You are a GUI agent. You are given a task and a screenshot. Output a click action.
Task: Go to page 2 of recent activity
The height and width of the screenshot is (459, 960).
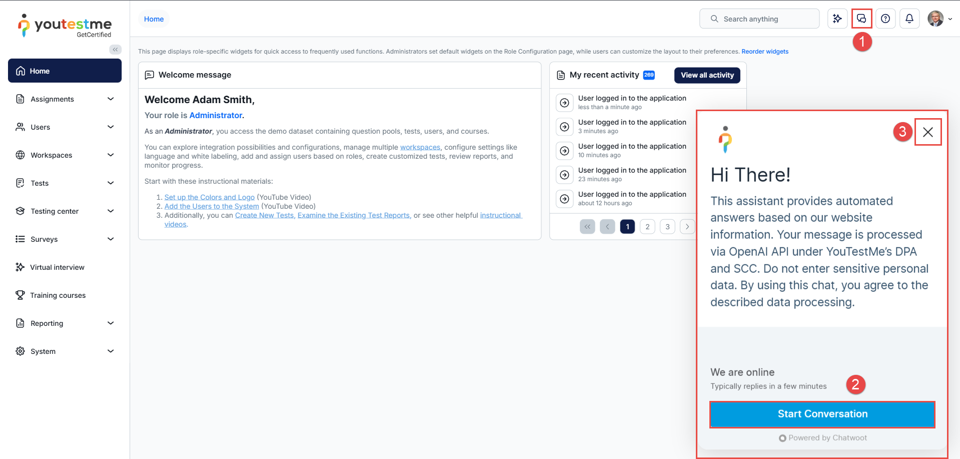click(x=647, y=227)
